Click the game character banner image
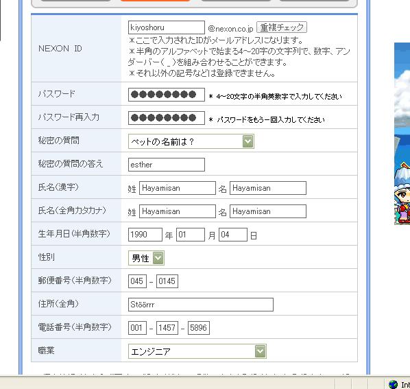The image size is (410, 389). pyautogui.click(x=402, y=133)
